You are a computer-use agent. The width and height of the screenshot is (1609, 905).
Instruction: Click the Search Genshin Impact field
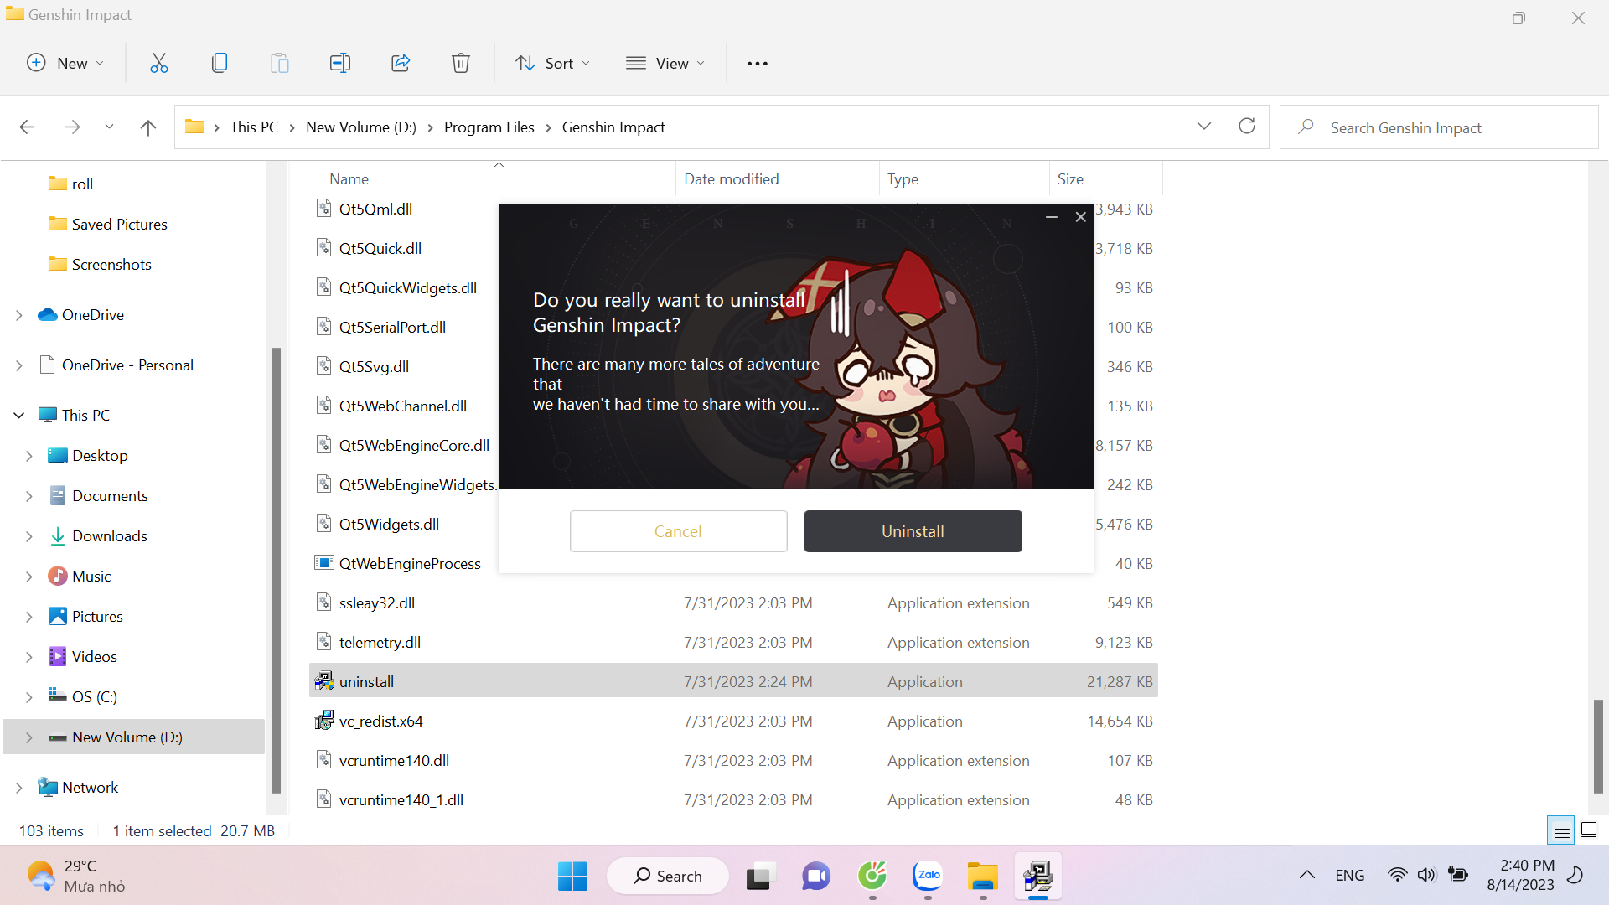tap(1439, 127)
